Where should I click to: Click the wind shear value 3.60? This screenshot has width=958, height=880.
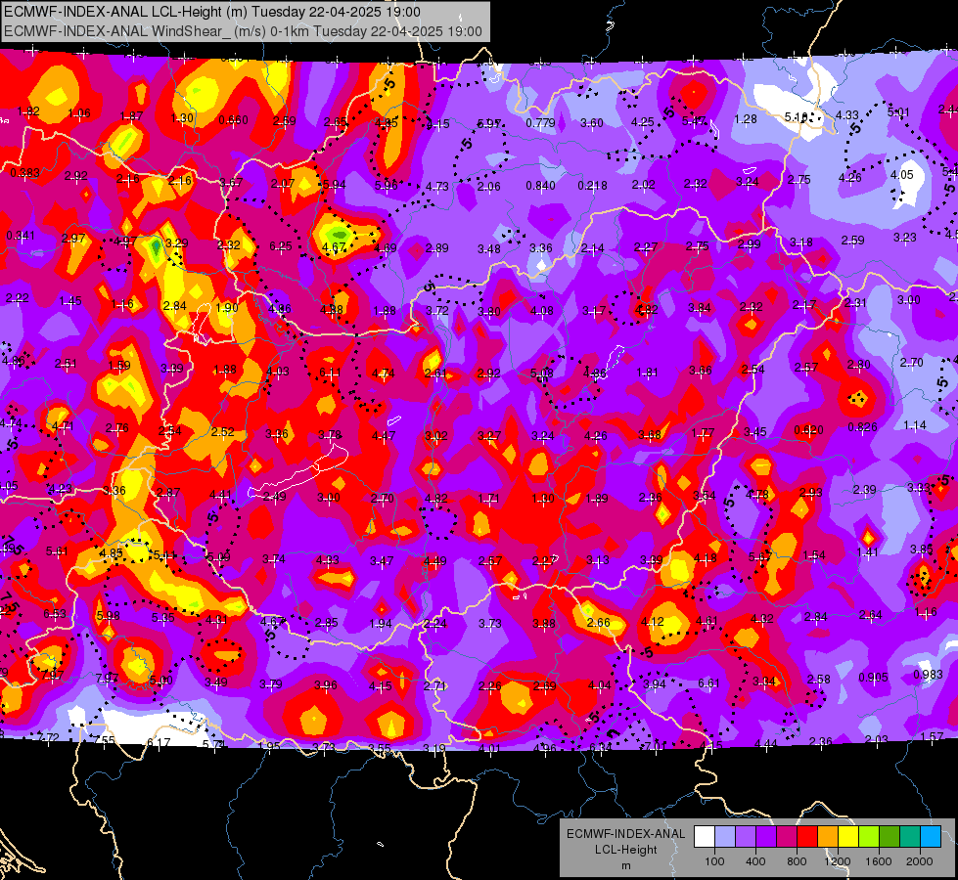click(592, 123)
